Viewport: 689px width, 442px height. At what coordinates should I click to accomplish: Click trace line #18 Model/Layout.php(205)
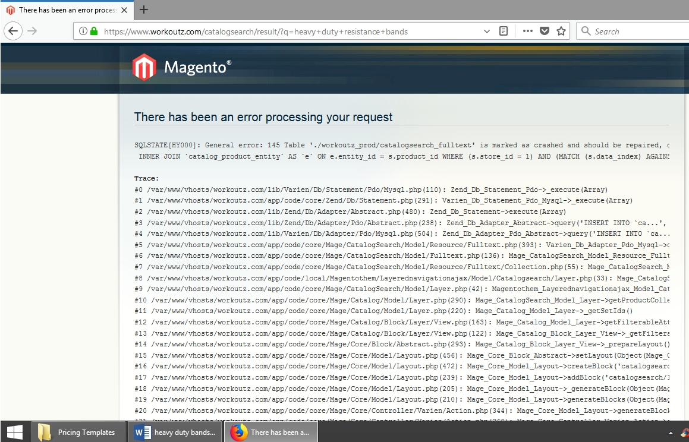click(402, 389)
